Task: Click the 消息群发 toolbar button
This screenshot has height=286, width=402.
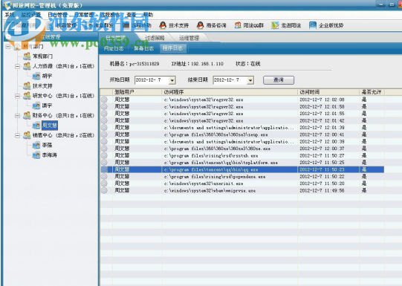Action: click(x=100, y=25)
